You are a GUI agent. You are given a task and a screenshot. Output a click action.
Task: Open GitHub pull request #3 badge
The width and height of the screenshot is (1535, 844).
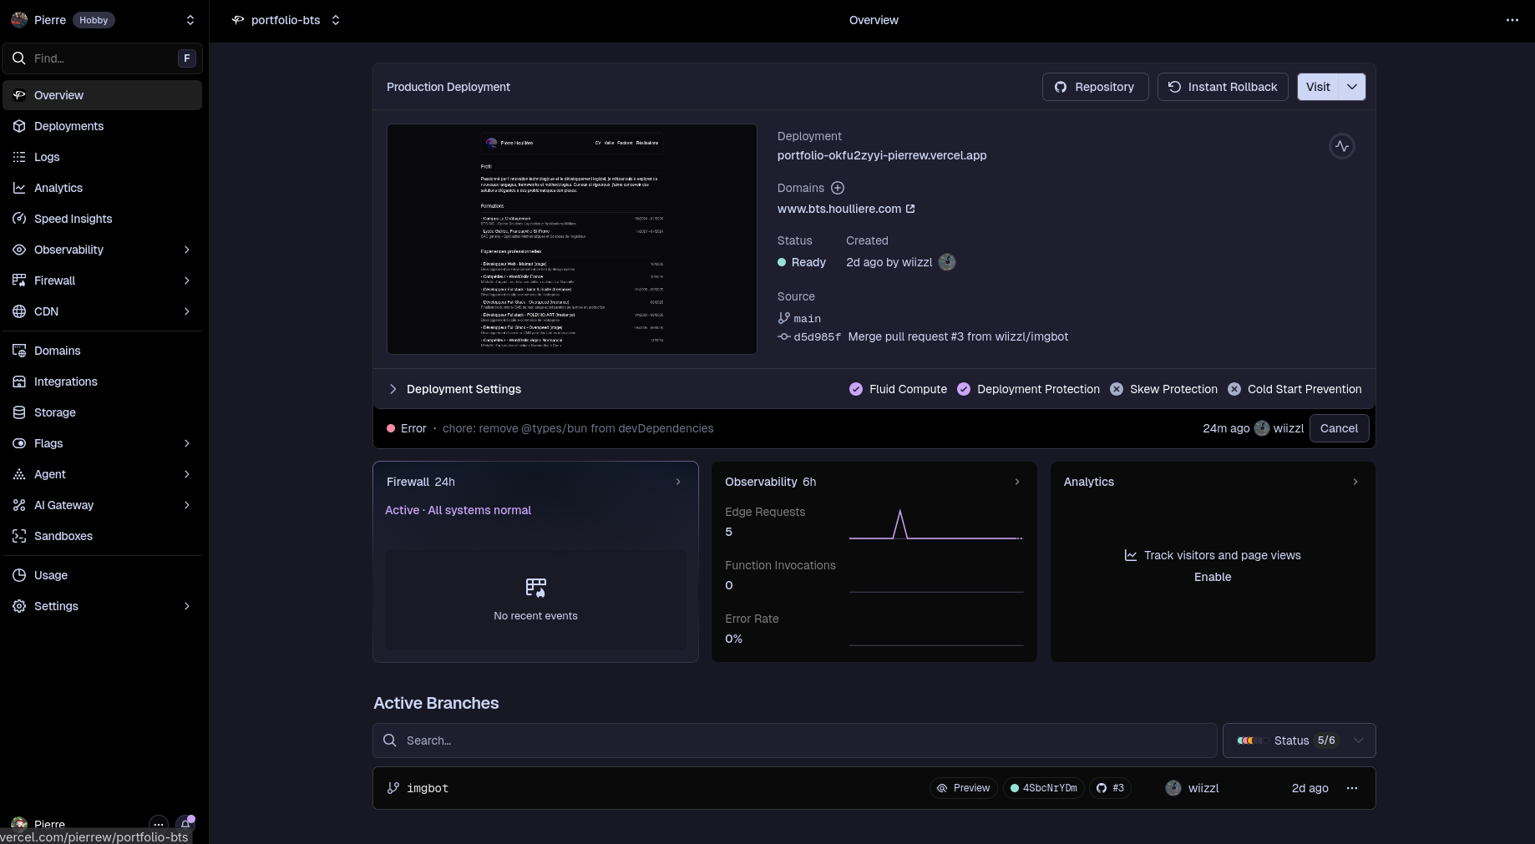(1110, 788)
